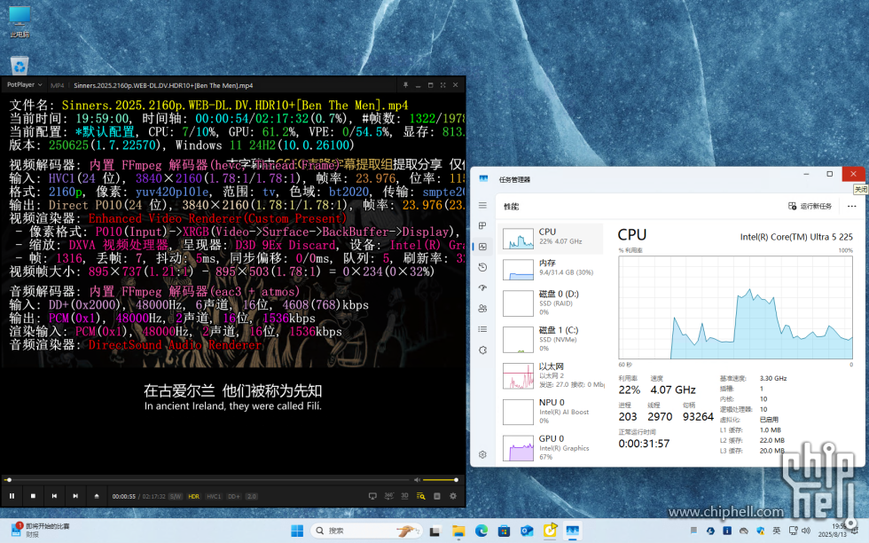Open Details page icon in Task Manager
869x543 pixels.
(482, 329)
